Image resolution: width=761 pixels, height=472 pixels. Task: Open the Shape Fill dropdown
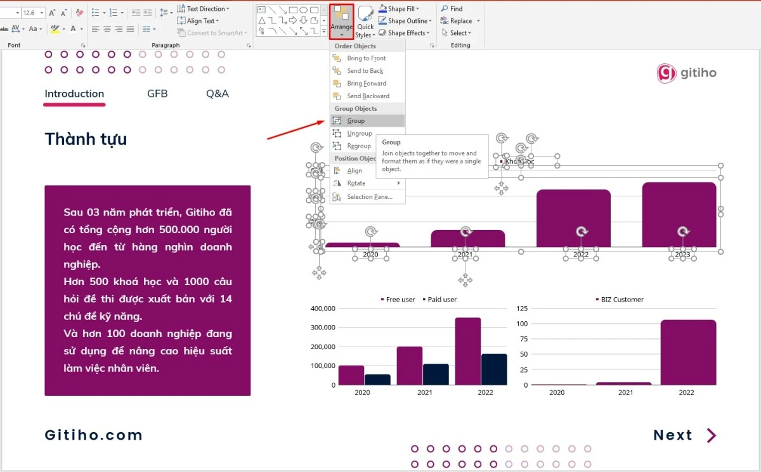(399, 9)
